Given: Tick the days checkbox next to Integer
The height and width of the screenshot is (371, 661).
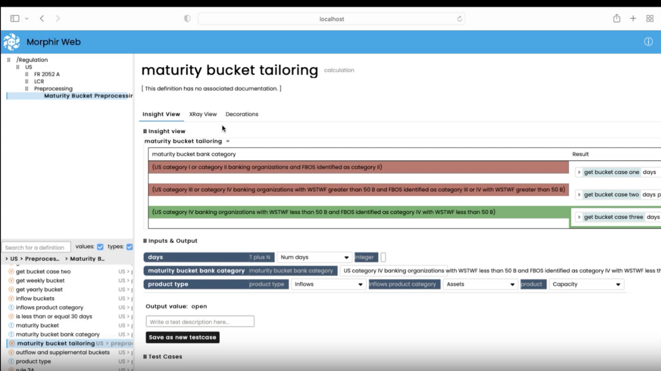Looking at the screenshot, I should (x=383, y=257).
